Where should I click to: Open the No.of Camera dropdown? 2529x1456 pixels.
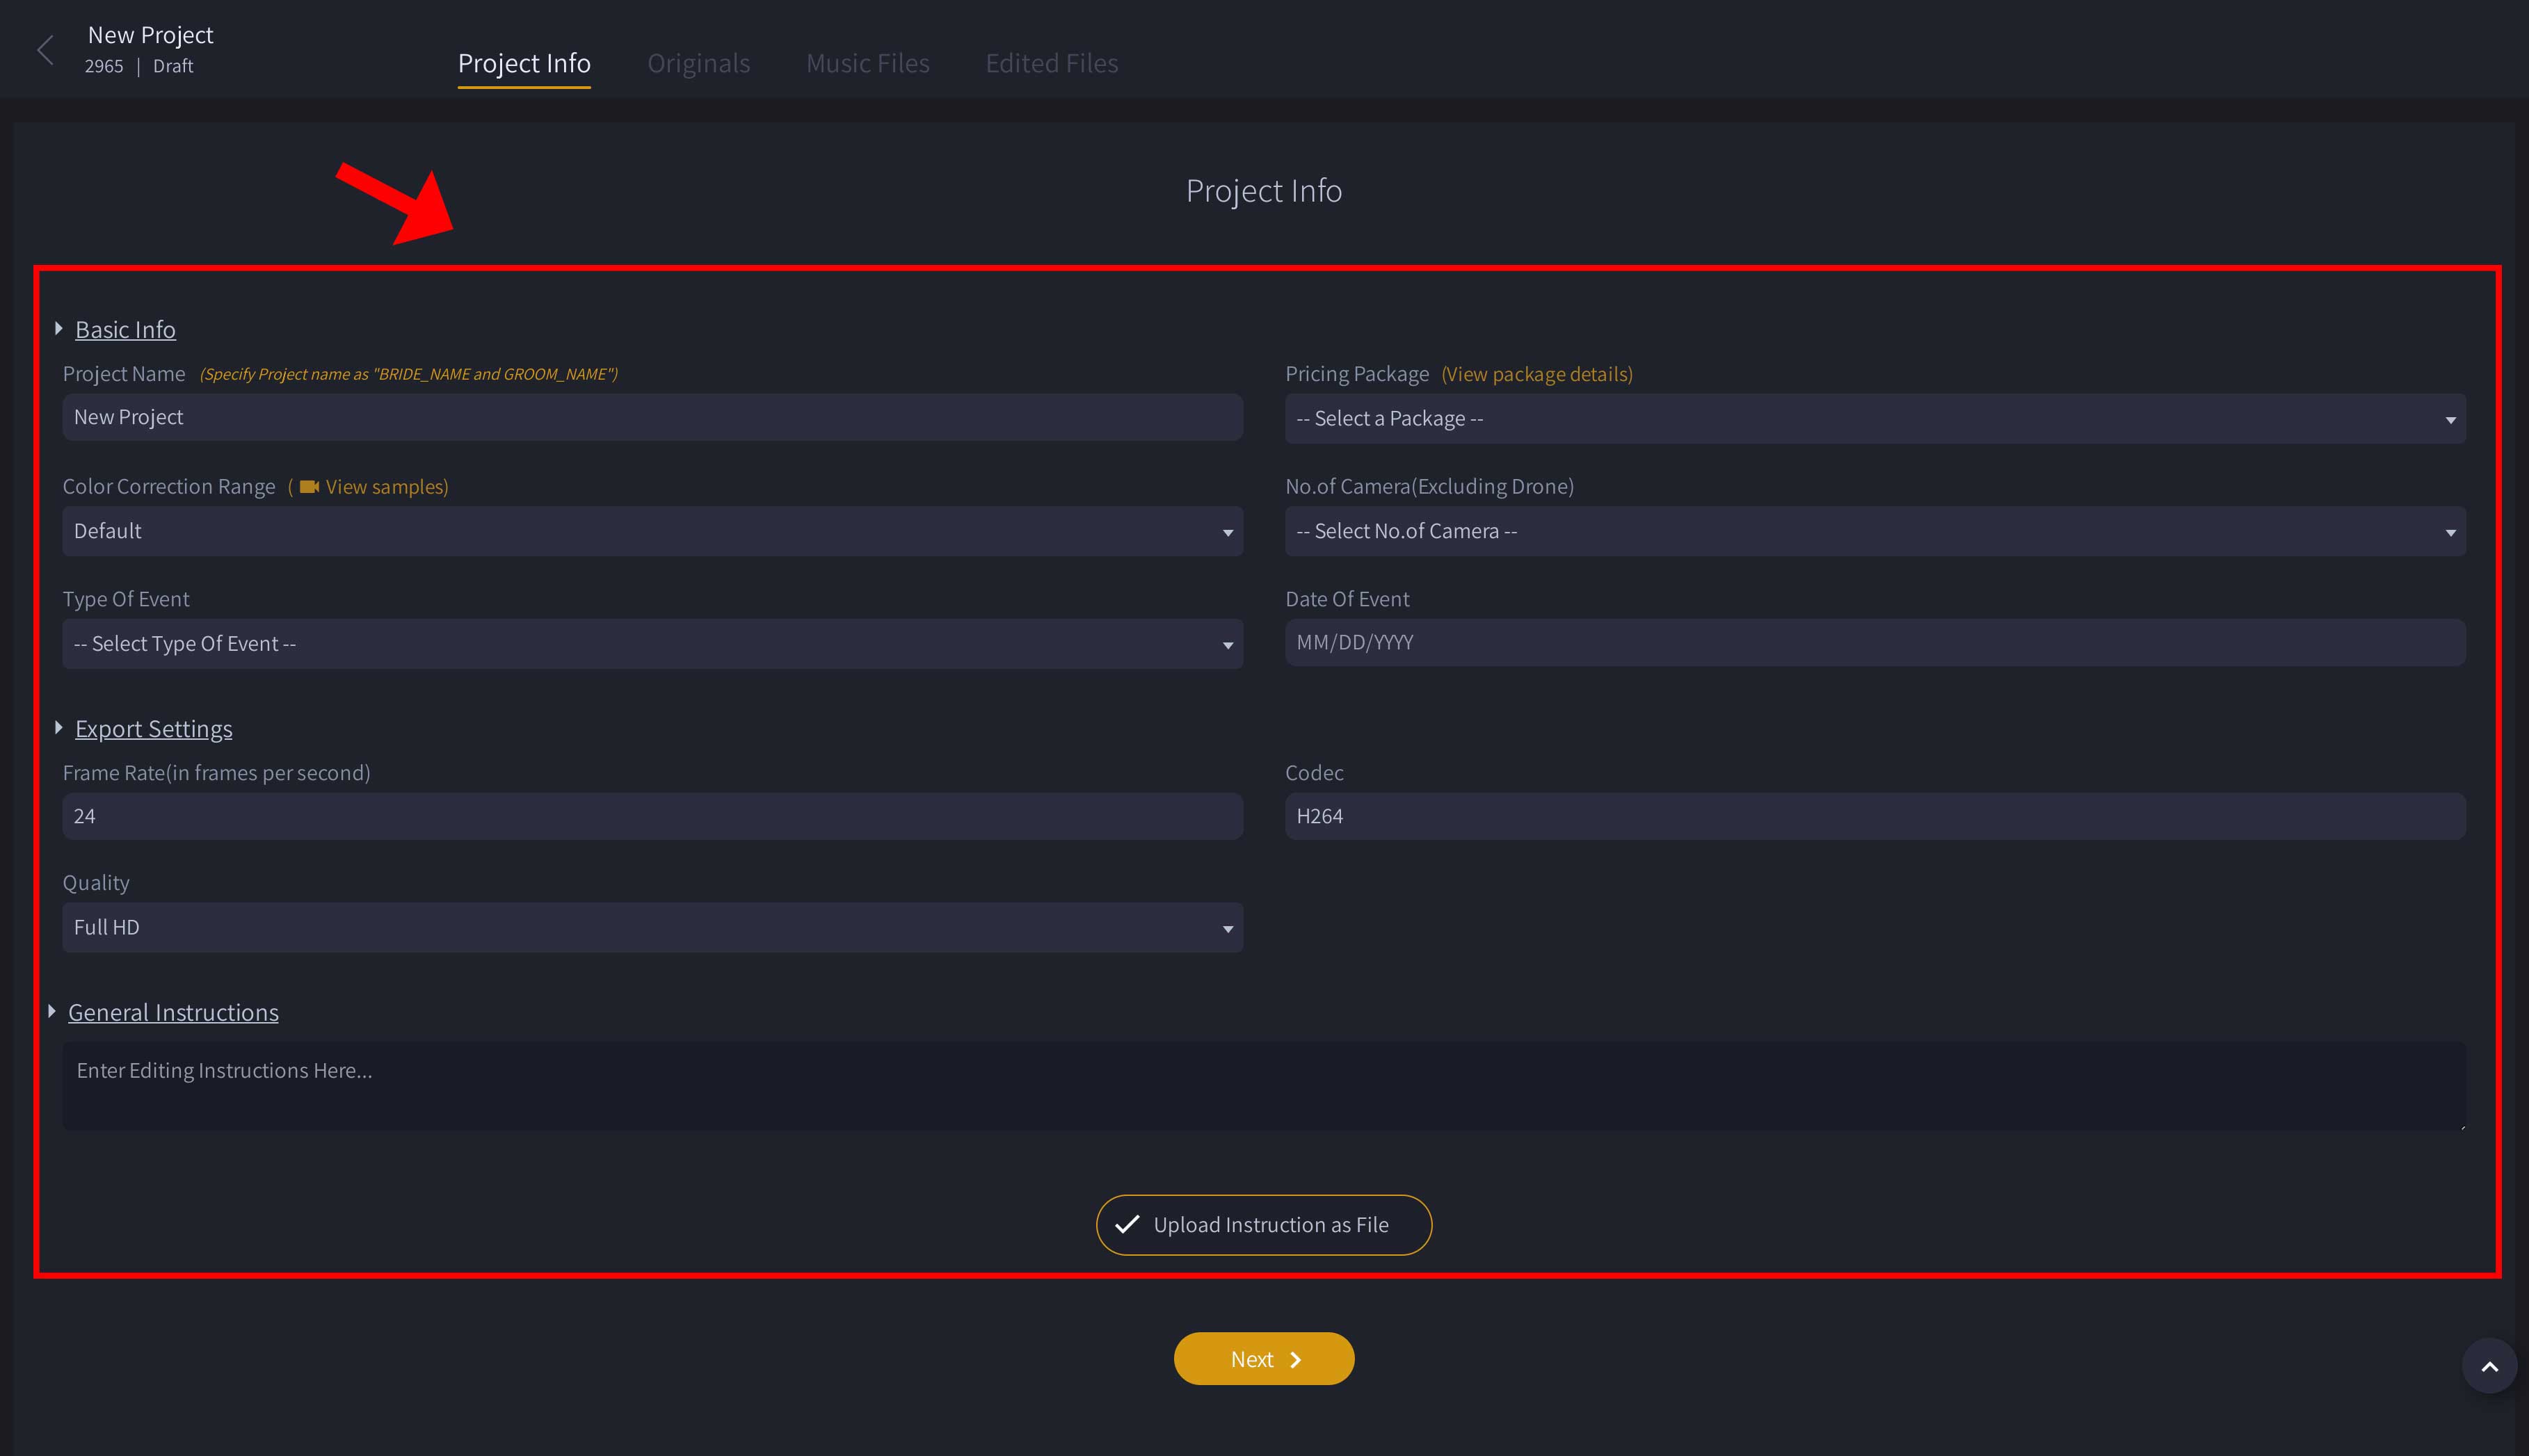pyautogui.click(x=1874, y=531)
